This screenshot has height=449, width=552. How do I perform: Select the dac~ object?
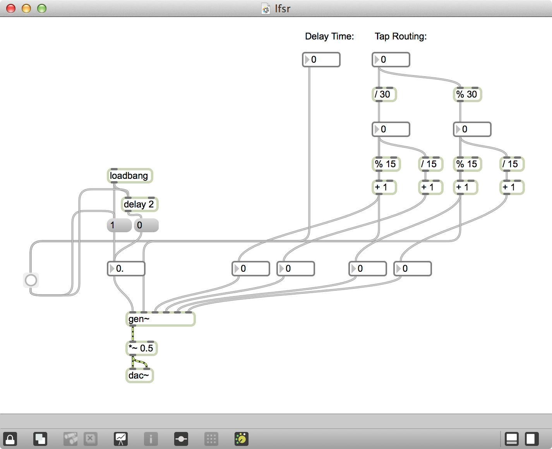[139, 375]
